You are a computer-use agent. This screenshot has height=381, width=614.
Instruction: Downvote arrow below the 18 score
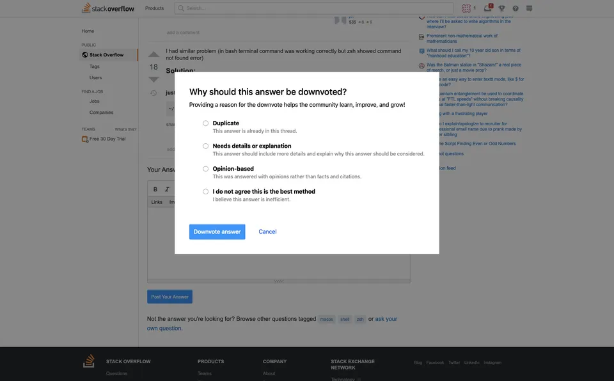click(153, 79)
